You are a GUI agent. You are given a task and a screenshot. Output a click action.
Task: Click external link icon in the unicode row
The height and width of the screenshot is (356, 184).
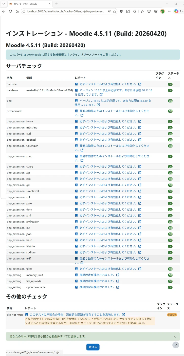[140, 84]
